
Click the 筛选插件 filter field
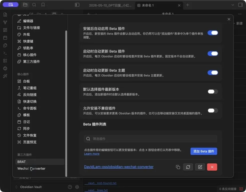tap(150, 139)
